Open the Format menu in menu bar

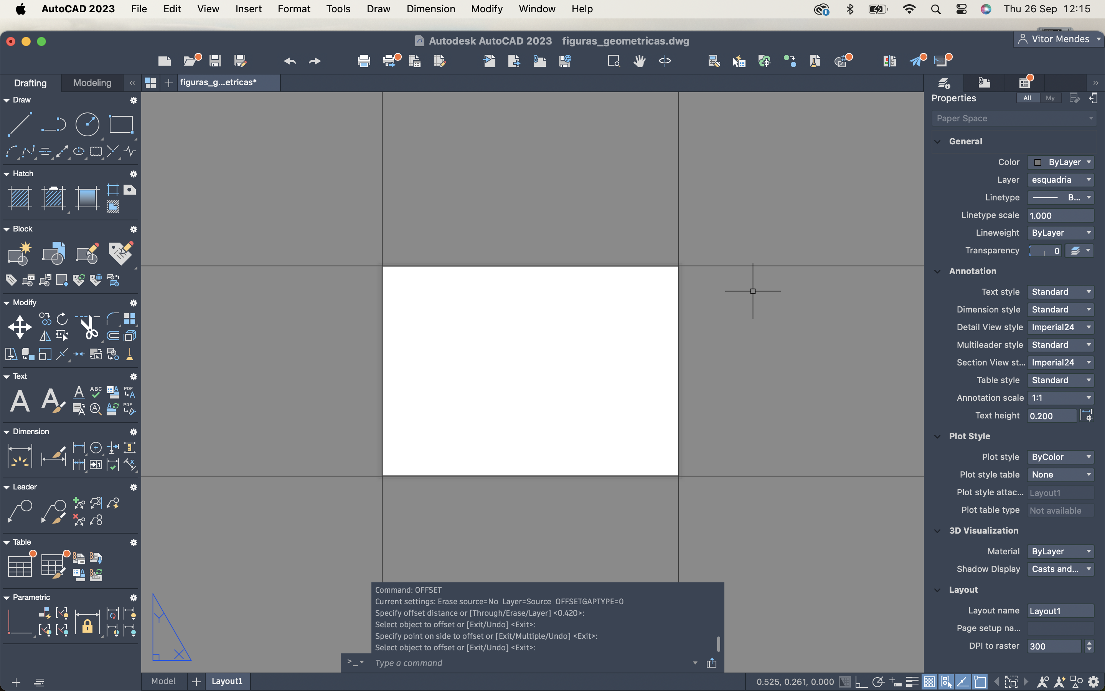coord(294,9)
